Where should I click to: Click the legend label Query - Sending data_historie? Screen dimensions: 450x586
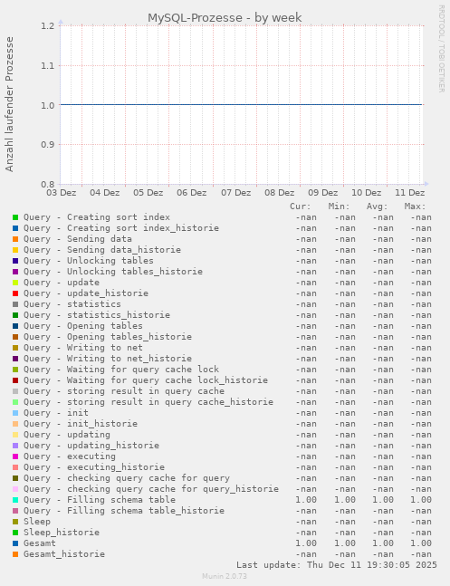pyautogui.click(x=102, y=250)
